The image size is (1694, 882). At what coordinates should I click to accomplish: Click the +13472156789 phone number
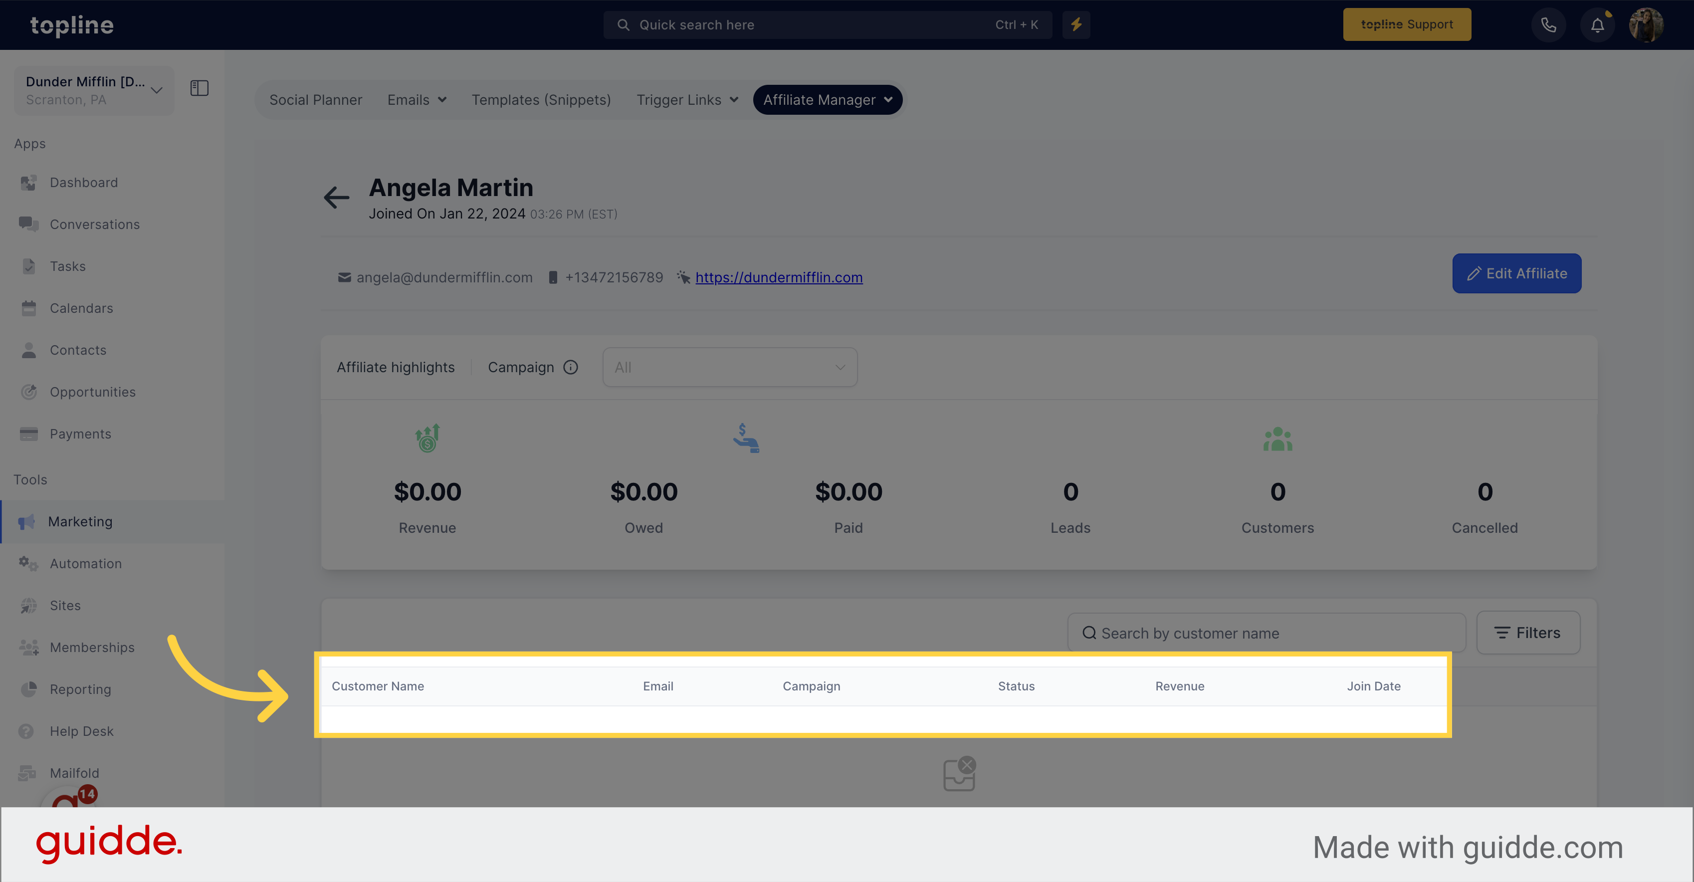click(614, 277)
